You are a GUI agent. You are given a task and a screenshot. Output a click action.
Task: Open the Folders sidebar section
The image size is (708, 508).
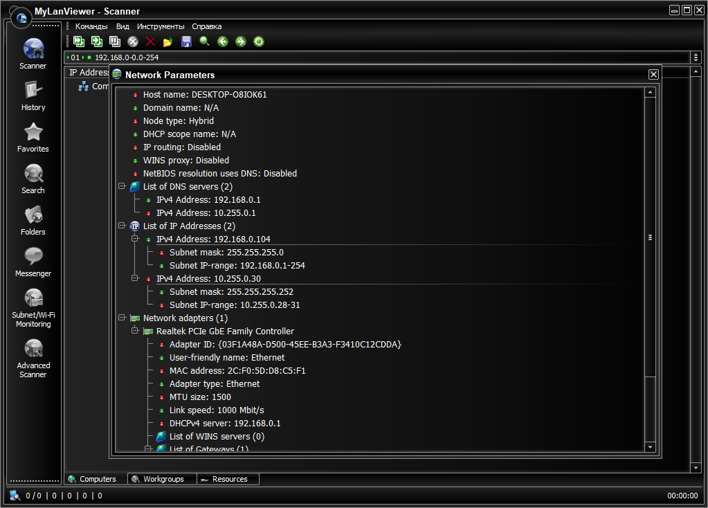[x=33, y=220]
